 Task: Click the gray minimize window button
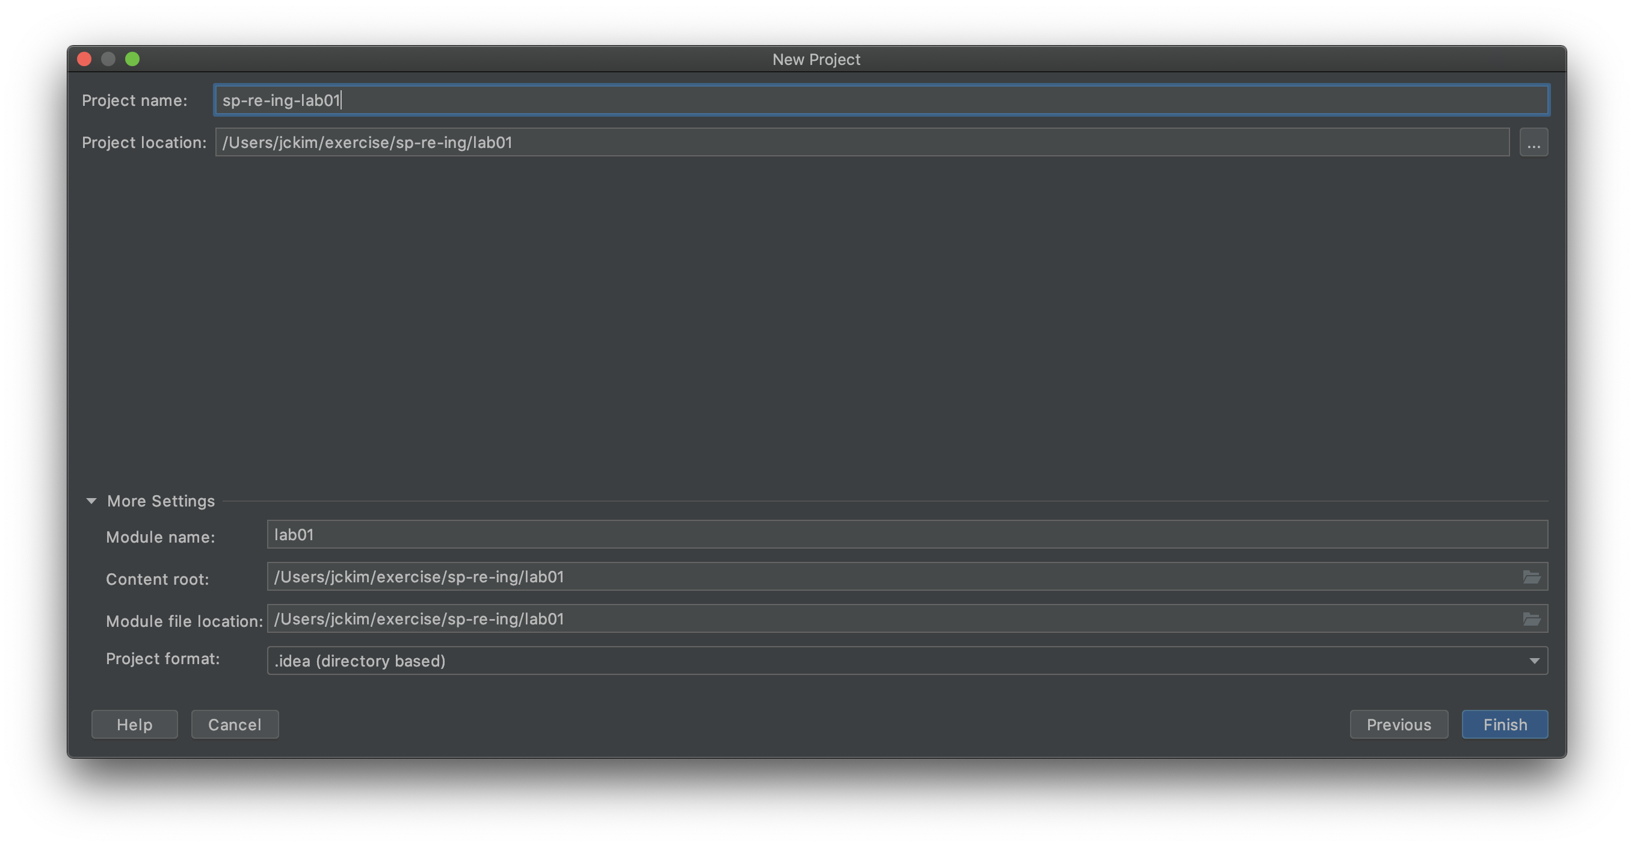(108, 60)
